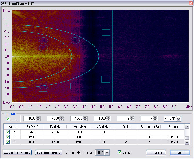Image resolution: width=194 pixels, height=159 pixels.
Task: Decrease the Order value 2 with down arrow
Action: 132,120
